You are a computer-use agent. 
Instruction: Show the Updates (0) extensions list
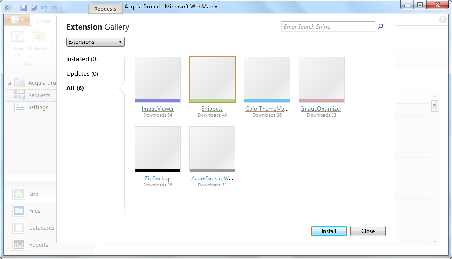tap(82, 74)
